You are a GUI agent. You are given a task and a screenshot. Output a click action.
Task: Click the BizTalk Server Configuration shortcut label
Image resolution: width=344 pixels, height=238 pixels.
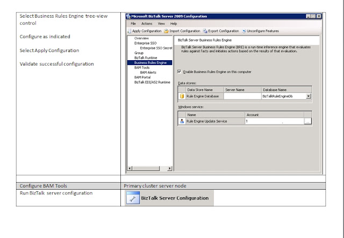[175, 198]
